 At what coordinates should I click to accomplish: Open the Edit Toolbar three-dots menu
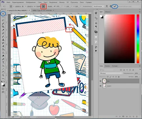pyautogui.click(x=3, y=78)
